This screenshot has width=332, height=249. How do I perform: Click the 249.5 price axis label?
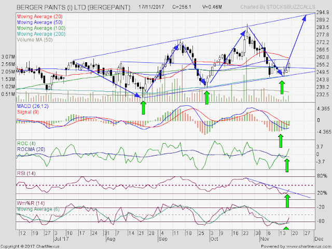(323, 72)
